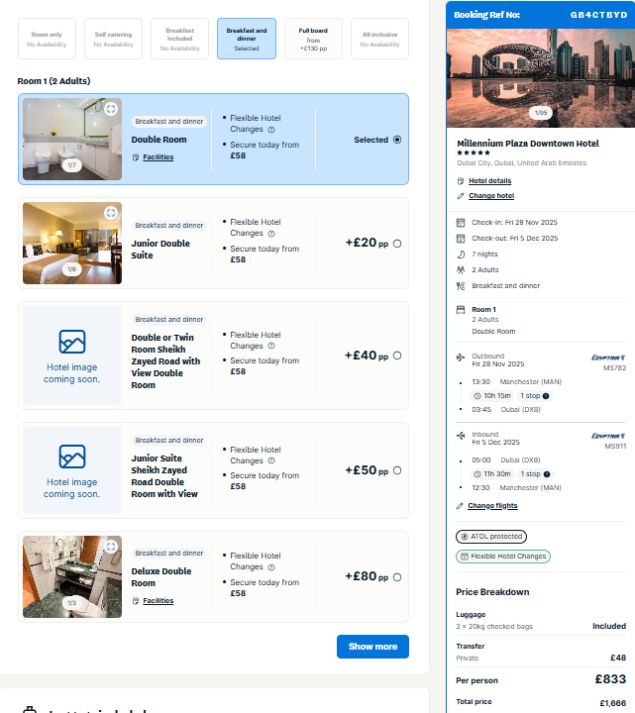
Task: Open info icon for Double Room Flexible Hotel Changes
Action: (271, 130)
